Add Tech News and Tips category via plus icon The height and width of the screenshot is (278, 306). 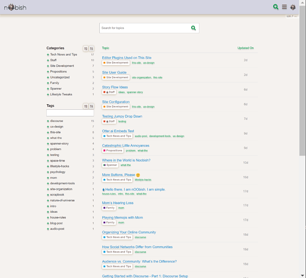48,55
